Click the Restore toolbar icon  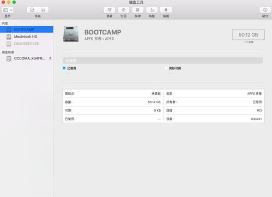[152, 10]
